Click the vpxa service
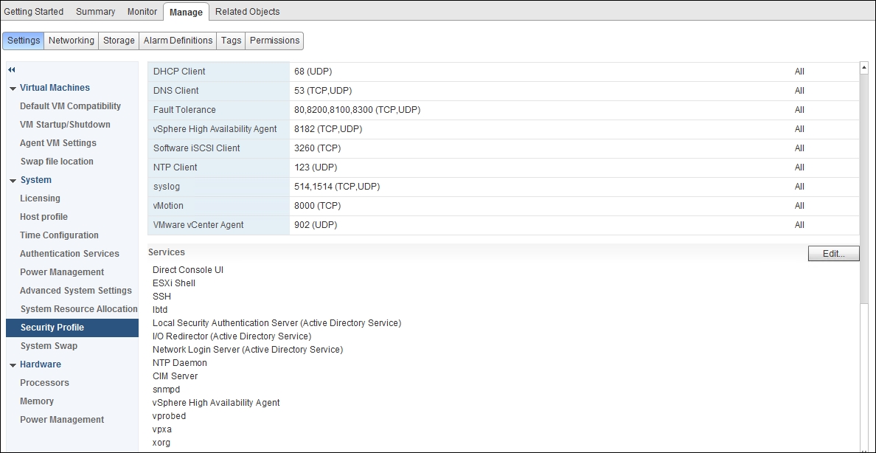Screen dimensions: 876x453 pyautogui.click(x=161, y=429)
